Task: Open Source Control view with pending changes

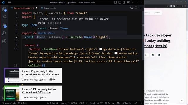Action: [x=4, y=25]
